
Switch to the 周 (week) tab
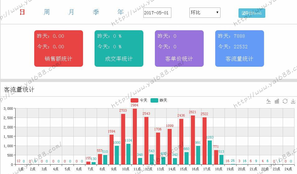[47, 12]
